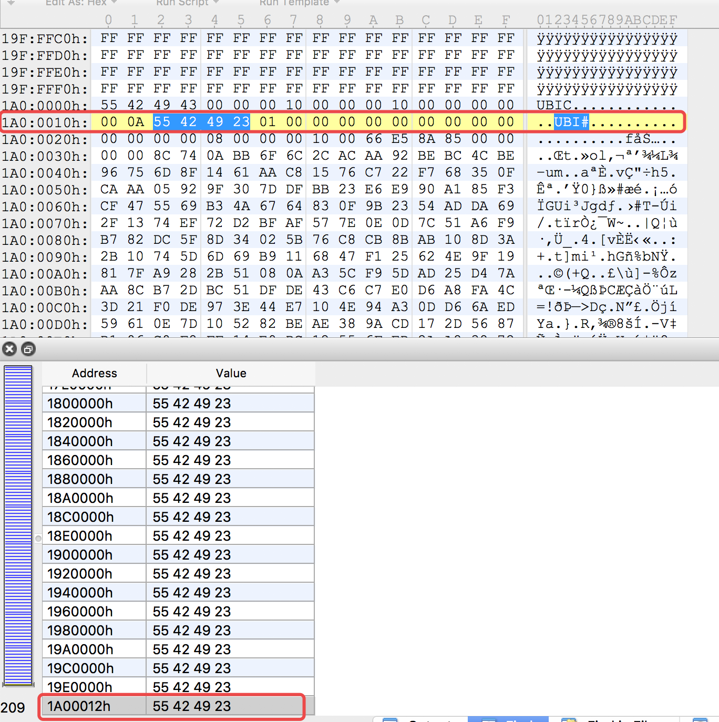The height and width of the screenshot is (722, 719).
Task: Select result row 1A00012h
Action: pos(178,706)
